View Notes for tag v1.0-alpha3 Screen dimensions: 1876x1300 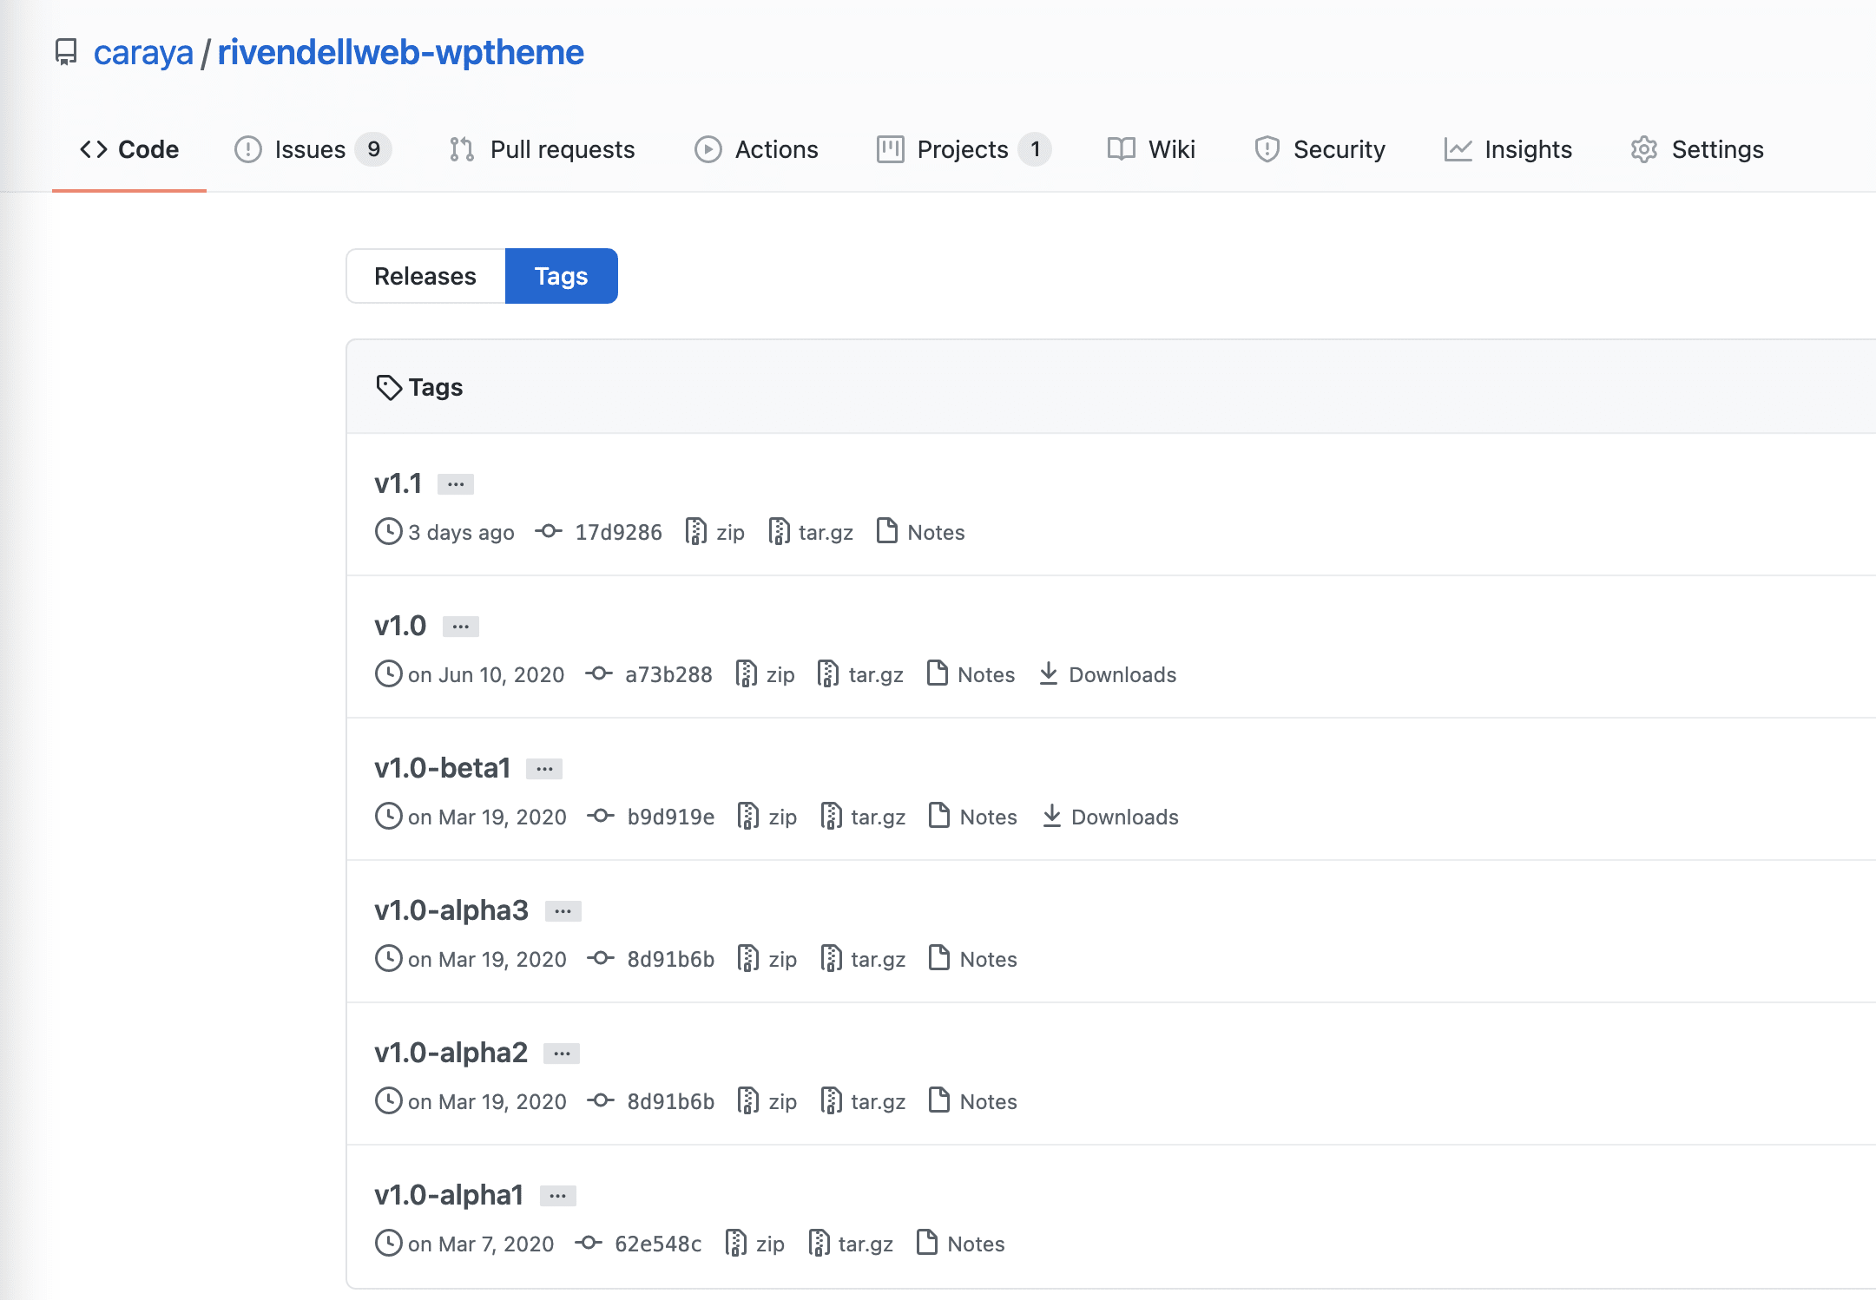coord(973,959)
